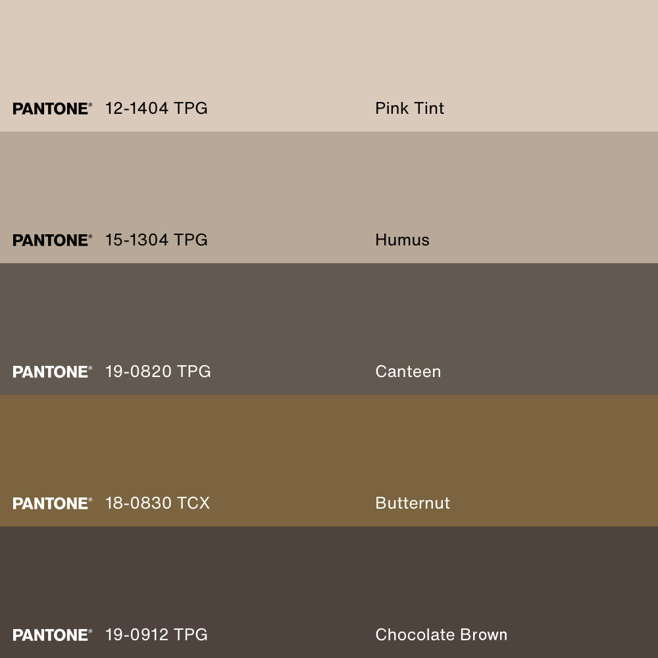Click the PANTONE logo beside 18-0830 TCX

coord(53,503)
